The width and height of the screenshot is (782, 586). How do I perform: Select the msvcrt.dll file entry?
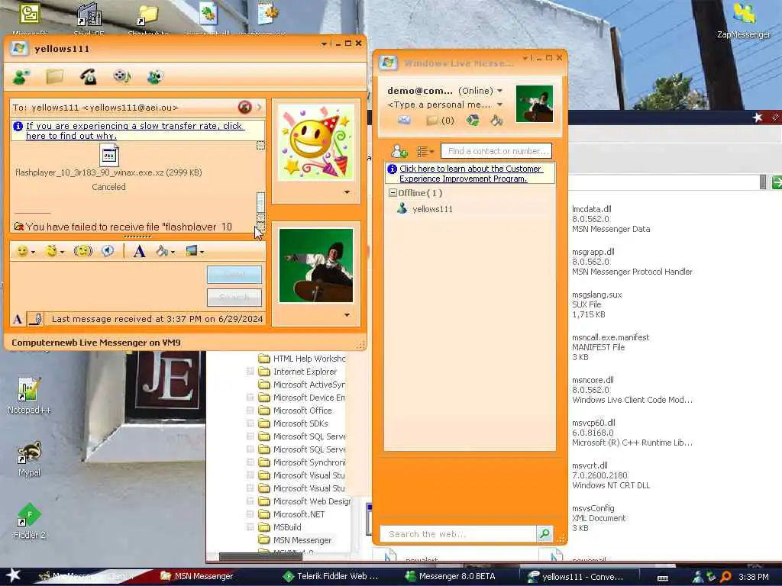point(611,475)
